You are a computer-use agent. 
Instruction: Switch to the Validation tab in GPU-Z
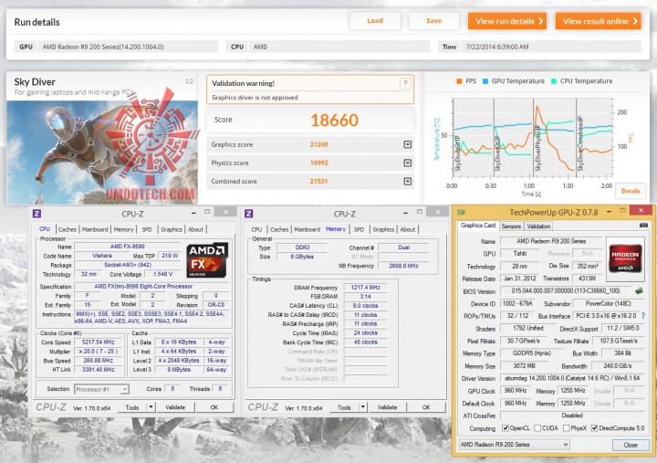(538, 226)
